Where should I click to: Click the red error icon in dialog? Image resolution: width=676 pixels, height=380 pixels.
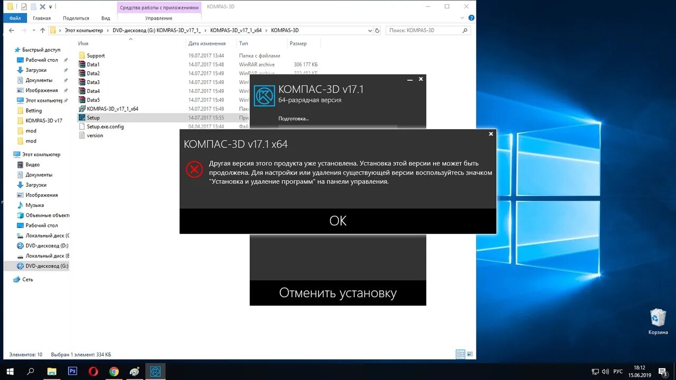[194, 169]
